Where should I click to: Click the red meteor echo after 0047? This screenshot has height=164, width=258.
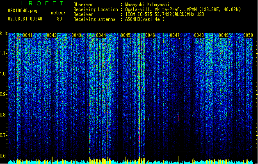[178, 118]
